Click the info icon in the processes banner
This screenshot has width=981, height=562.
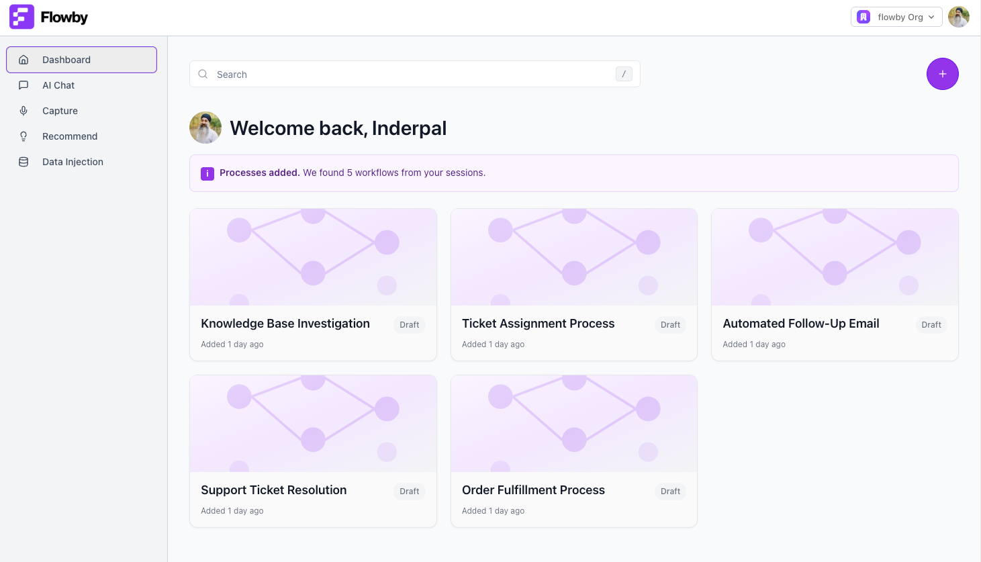pos(207,173)
